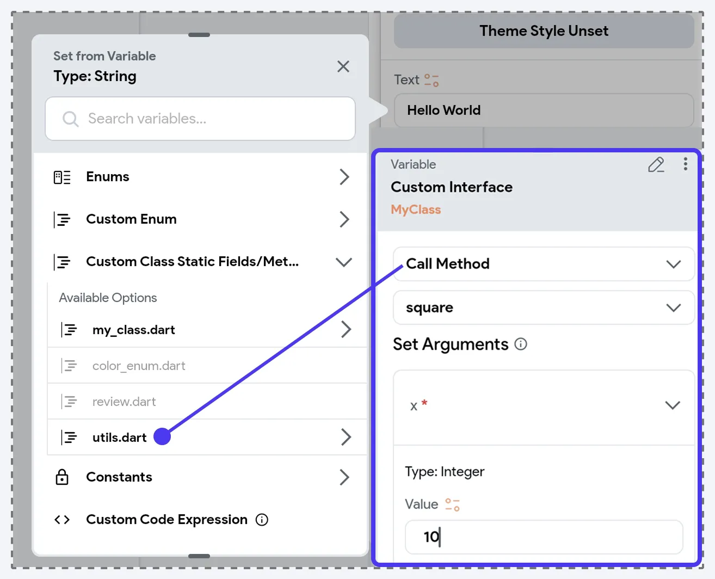Open Custom Code Expression

(x=200, y=520)
